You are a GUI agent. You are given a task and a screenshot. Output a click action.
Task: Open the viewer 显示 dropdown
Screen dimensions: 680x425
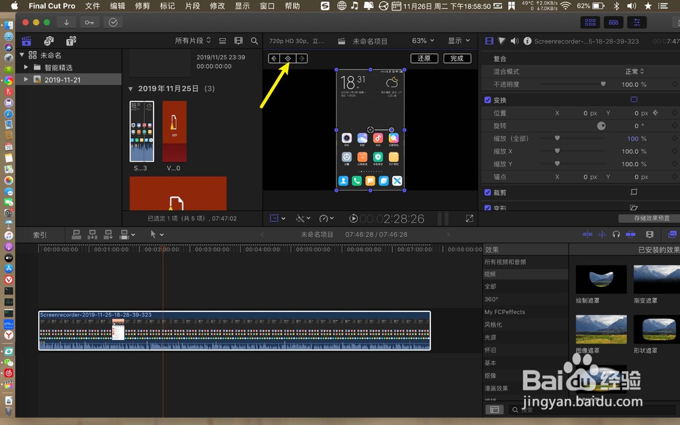459,41
